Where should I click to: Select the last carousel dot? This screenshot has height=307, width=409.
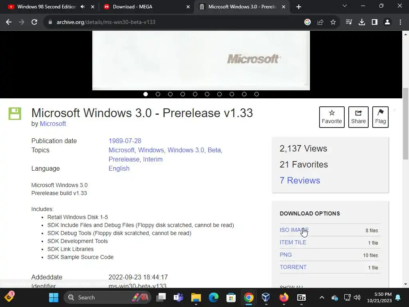(x=256, y=94)
